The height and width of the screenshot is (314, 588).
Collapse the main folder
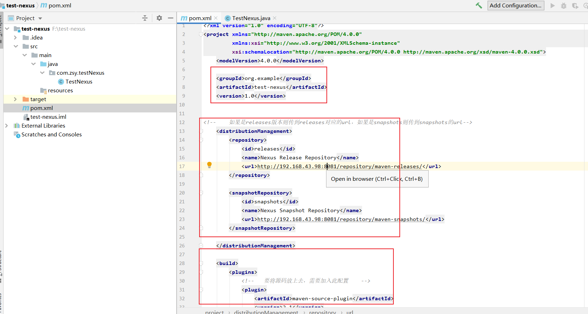click(24, 55)
